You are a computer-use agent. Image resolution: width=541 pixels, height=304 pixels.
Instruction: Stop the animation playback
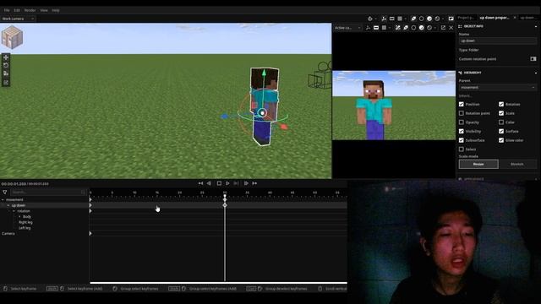click(219, 183)
